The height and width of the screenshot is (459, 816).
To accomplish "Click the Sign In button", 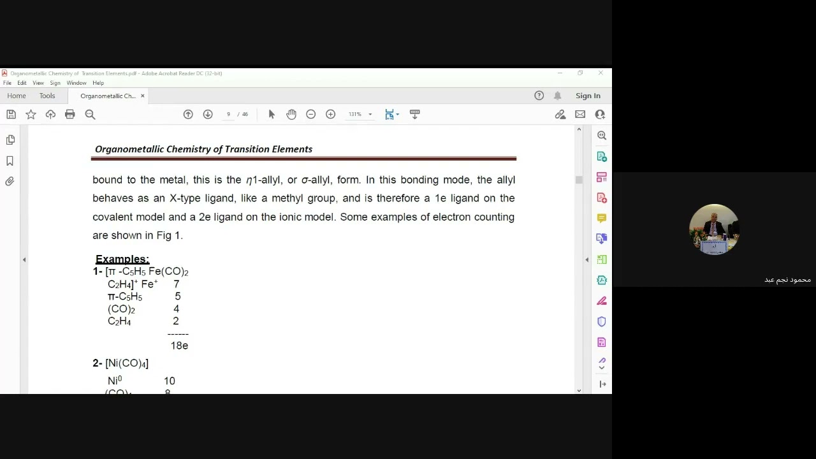I will pos(588,96).
